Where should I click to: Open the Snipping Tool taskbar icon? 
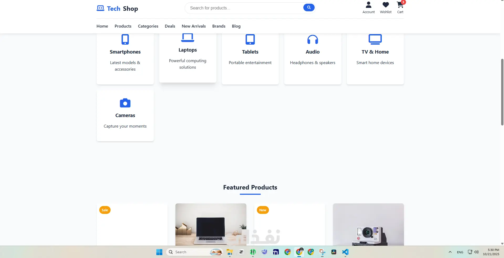click(322, 252)
